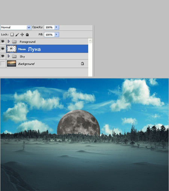Select the Foreground group folder icon
The height and width of the screenshot is (191, 169).
(14, 42)
